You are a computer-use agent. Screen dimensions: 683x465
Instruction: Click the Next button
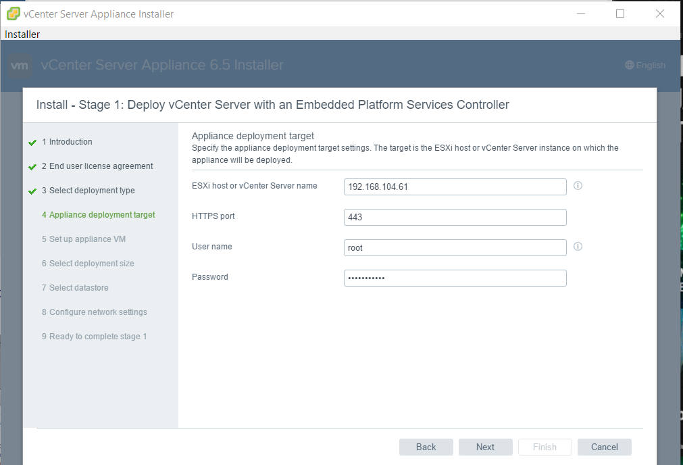tap(485, 447)
